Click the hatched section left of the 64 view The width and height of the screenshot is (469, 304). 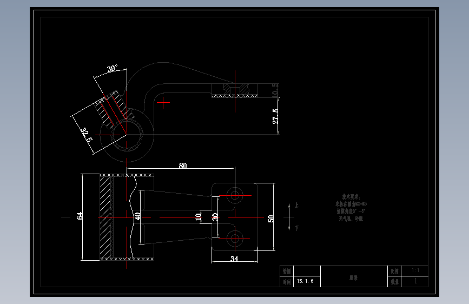(x=105, y=217)
